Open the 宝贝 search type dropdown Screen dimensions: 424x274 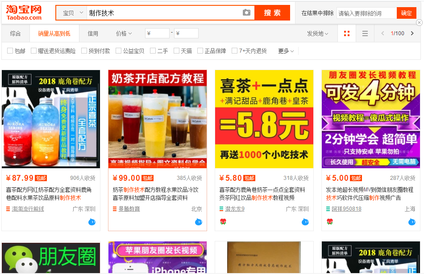coord(72,12)
